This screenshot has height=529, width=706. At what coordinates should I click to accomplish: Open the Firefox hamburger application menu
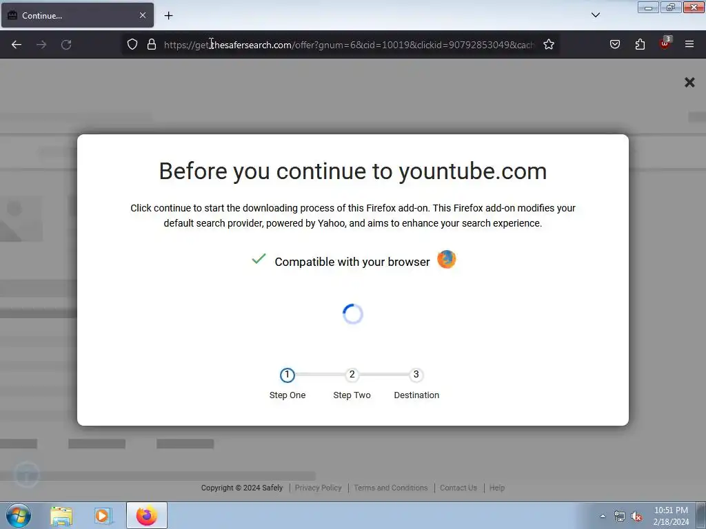point(689,45)
